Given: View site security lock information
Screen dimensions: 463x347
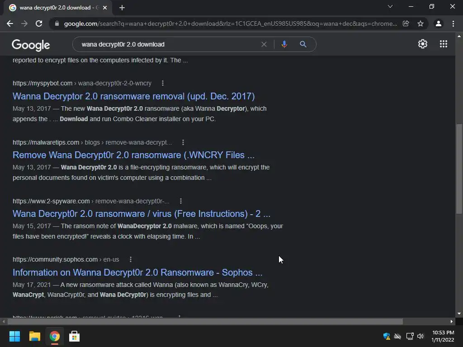Looking at the screenshot, I should pos(57,23).
